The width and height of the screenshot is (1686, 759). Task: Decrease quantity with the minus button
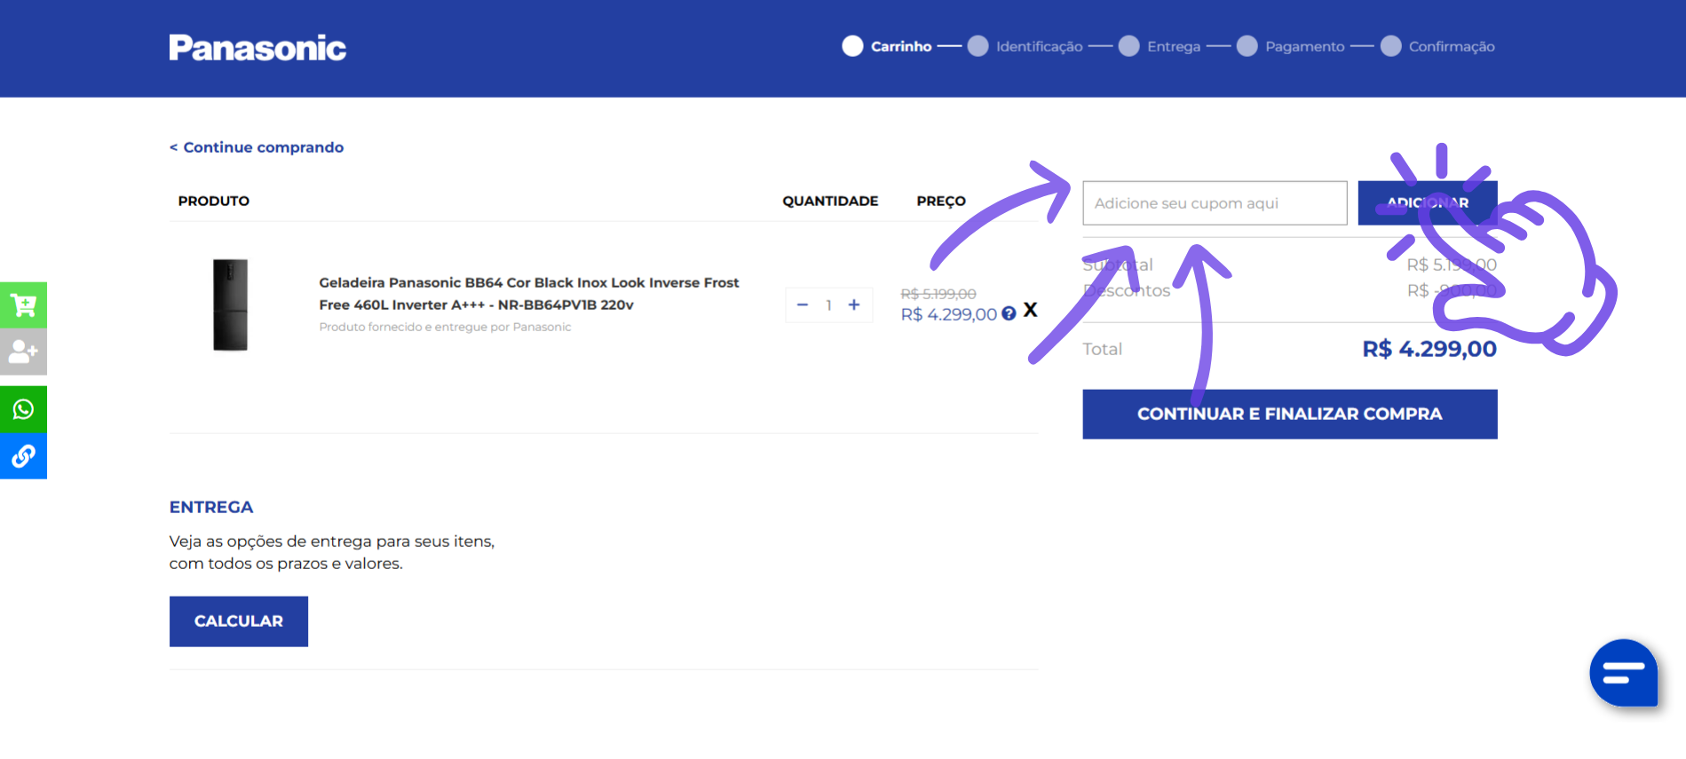[803, 304]
